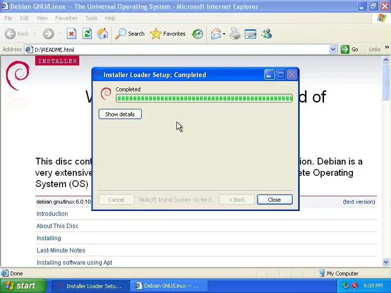Click the Back arrow toolbar icon

point(10,34)
